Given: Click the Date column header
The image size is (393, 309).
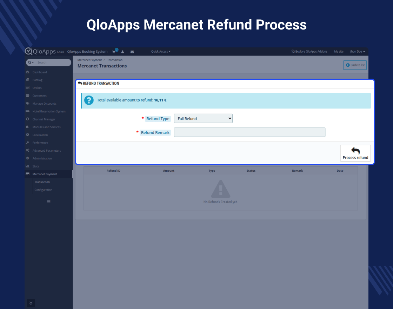Looking at the screenshot, I should [x=340, y=171].
